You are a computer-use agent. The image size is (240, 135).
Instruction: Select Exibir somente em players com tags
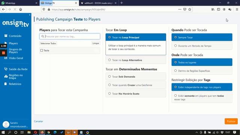click(202, 97)
